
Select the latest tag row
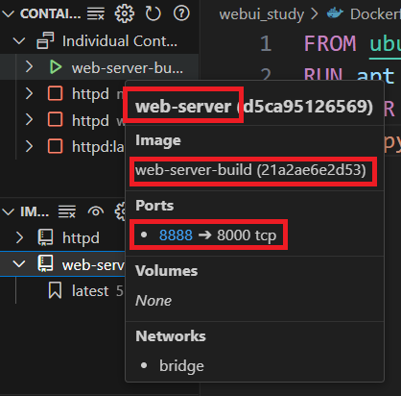(62, 291)
